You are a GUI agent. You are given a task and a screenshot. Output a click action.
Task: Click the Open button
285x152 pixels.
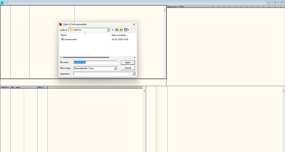click(x=128, y=63)
